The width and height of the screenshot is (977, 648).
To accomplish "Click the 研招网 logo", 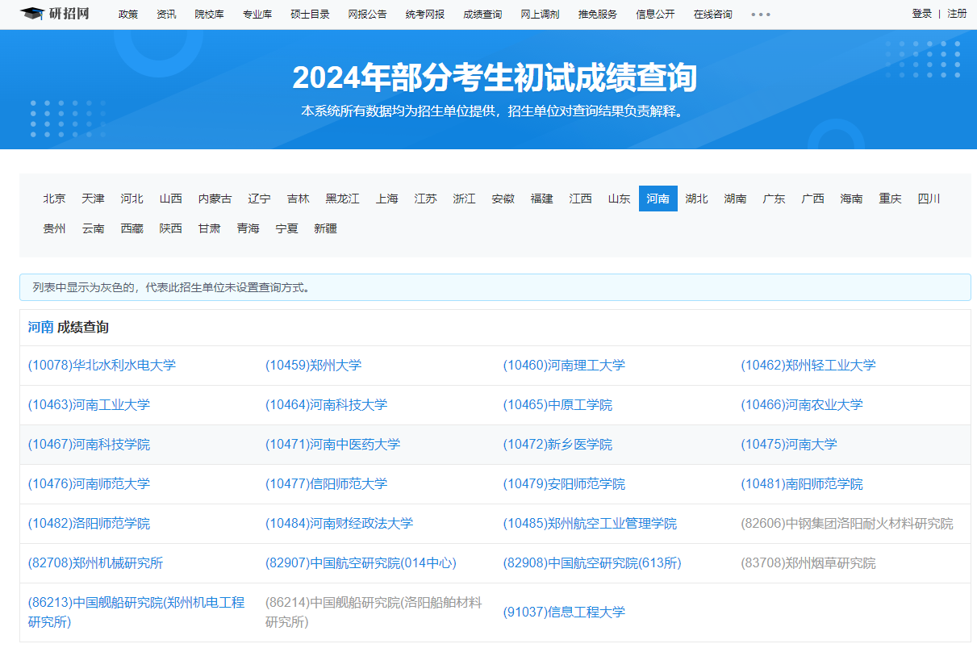I will tap(54, 14).
